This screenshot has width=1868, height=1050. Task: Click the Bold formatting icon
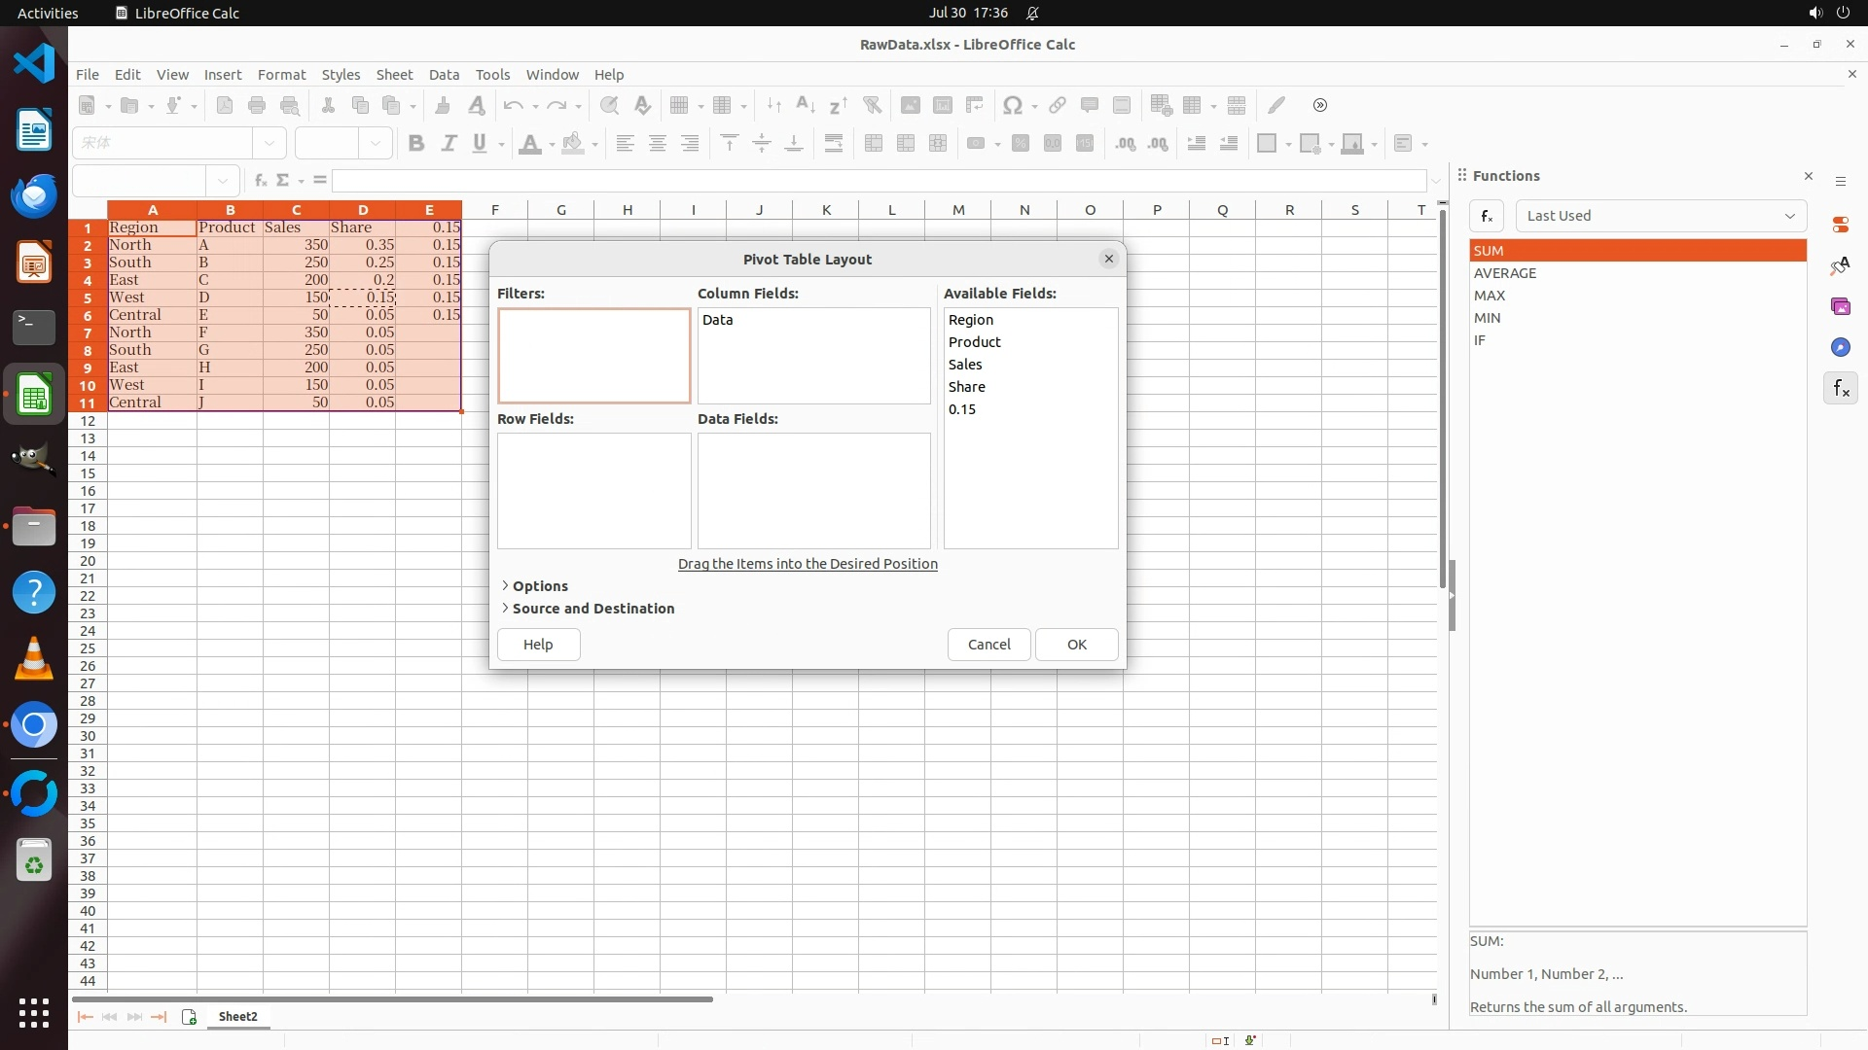coord(416,144)
